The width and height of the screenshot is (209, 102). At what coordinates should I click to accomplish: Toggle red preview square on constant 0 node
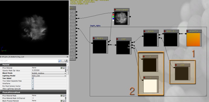pyautogui.click(x=144, y=56)
